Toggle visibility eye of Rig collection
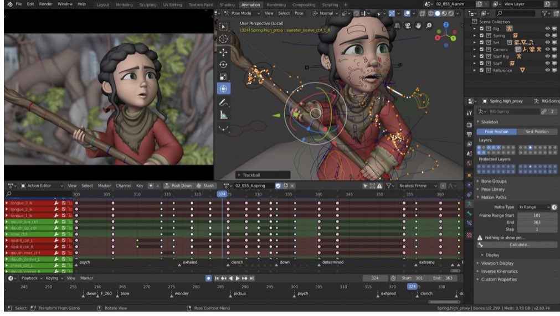 click(547, 29)
